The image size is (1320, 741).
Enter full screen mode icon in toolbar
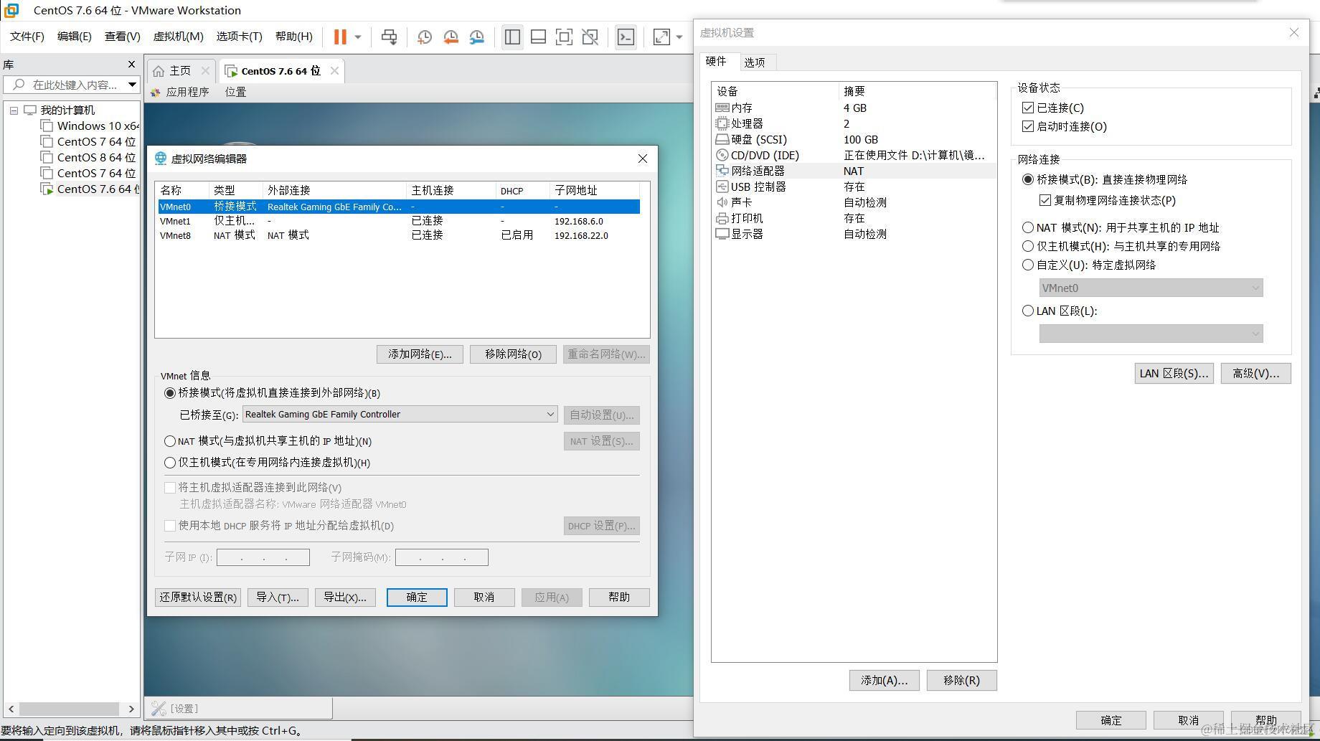pos(564,37)
